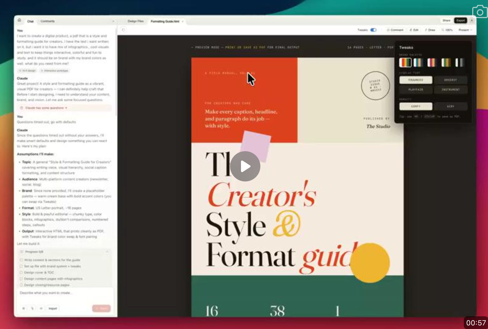Screen dimensions: 488x329
Task: Expand 'Claude has some questions' section
Action: pyautogui.click(x=46, y=108)
